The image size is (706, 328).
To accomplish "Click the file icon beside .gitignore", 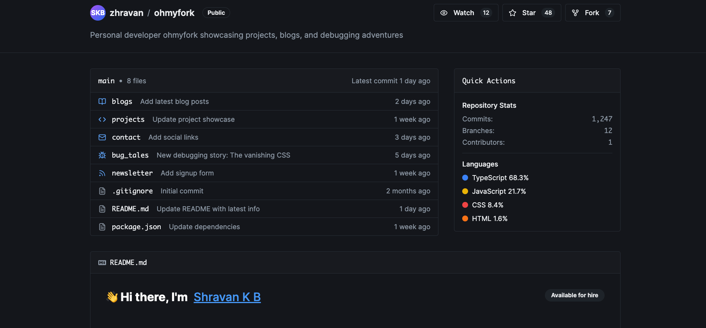I will click(x=102, y=191).
